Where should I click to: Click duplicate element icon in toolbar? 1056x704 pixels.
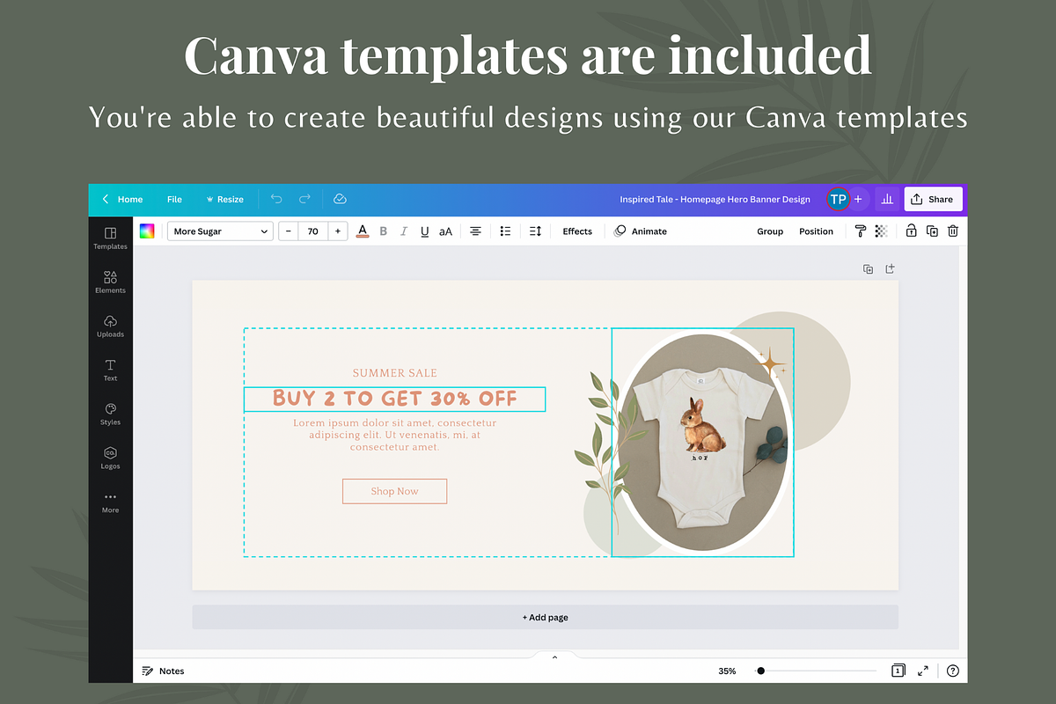pyautogui.click(x=932, y=231)
